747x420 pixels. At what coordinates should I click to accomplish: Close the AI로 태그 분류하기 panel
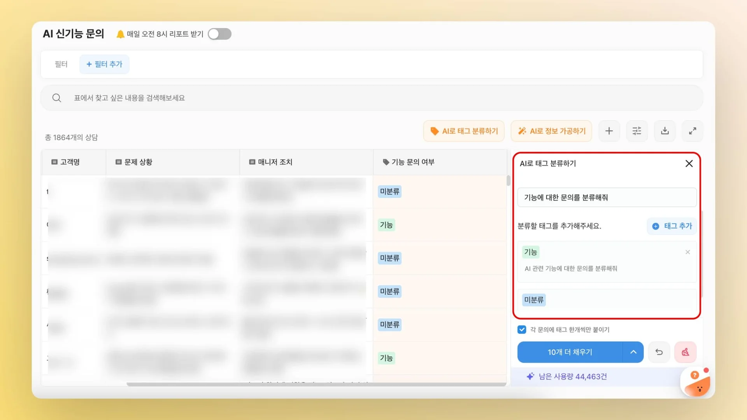(x=689, y=163)
